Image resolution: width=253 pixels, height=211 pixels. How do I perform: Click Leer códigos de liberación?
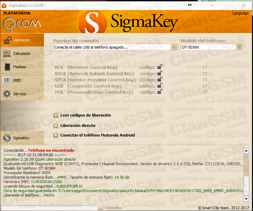[85, 115]
